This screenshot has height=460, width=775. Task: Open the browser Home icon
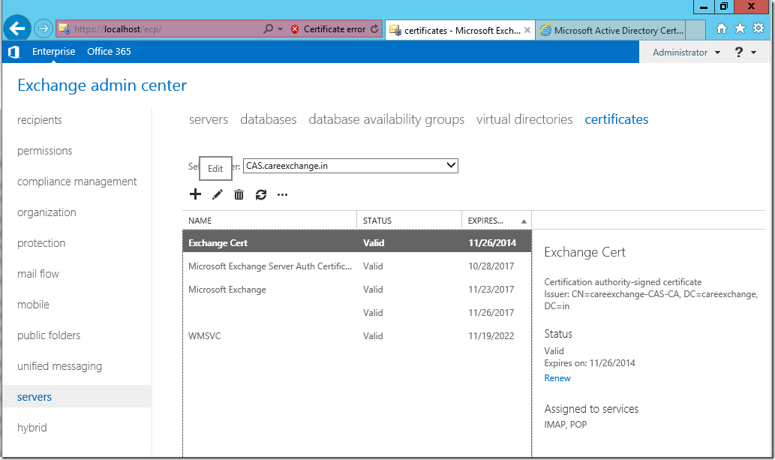(x=722, y=29)
